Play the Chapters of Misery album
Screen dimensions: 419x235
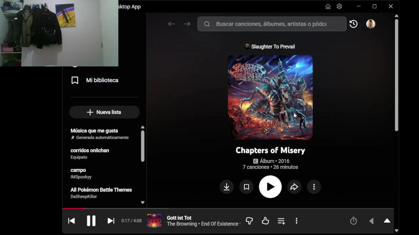(270, 187)
